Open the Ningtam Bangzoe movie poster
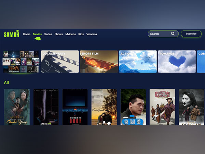Screen dimensions: 205x154 tap(162, 107)
